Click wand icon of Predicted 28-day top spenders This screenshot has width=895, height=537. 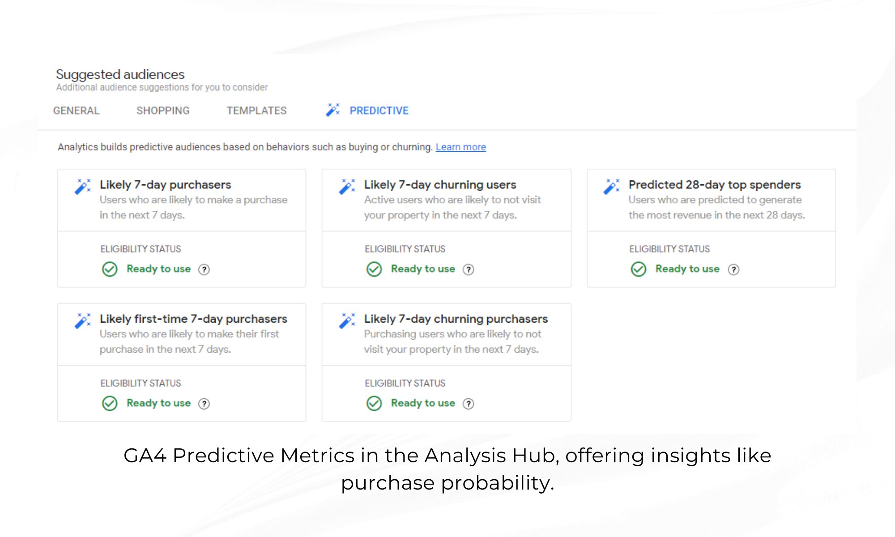(612, 186)
